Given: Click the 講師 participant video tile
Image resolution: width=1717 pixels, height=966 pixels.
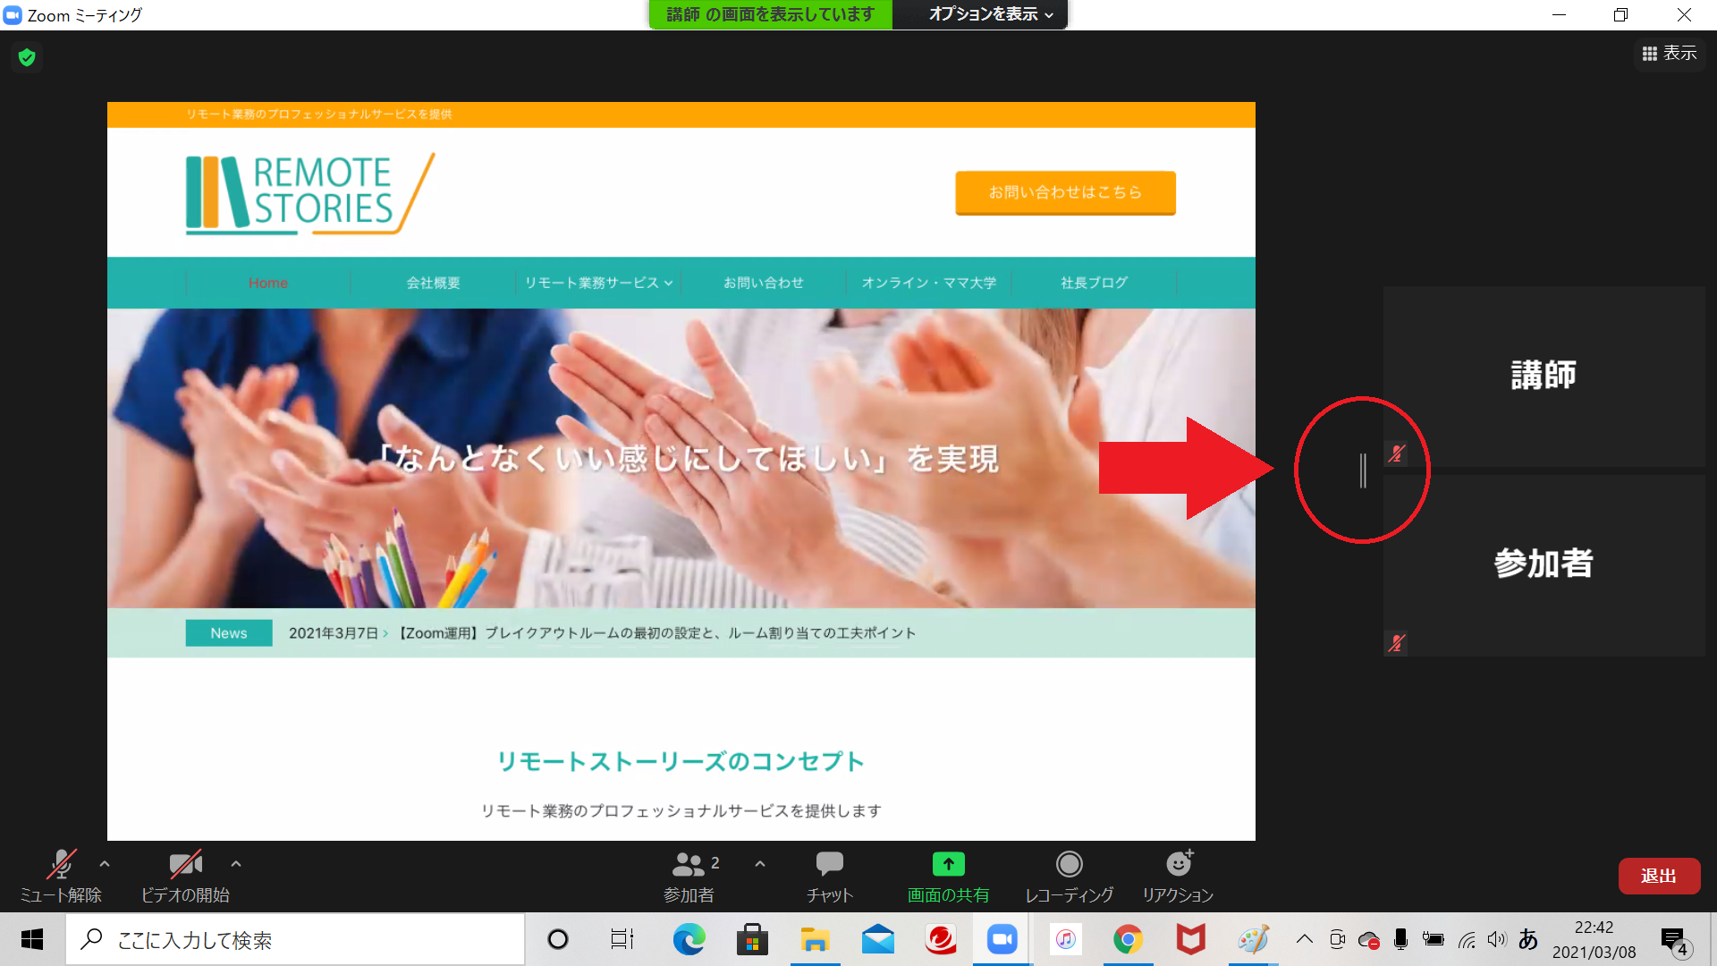Looking at the screenshot, I should pos(1544,376).
